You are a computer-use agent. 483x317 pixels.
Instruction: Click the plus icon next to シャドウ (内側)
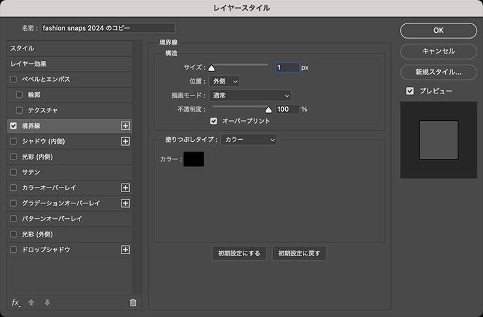tap(126, 141)
